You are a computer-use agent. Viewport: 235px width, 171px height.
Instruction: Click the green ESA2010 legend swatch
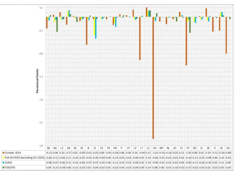point(3,167)
